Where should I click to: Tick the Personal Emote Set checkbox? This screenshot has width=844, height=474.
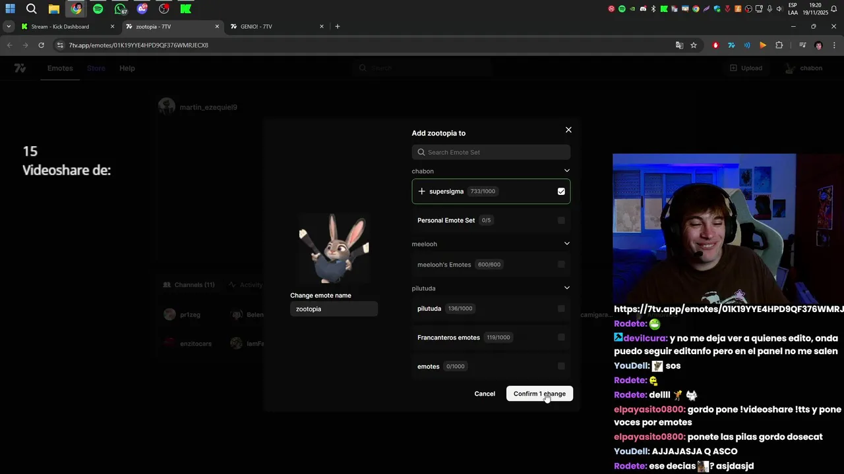point(561,221)
